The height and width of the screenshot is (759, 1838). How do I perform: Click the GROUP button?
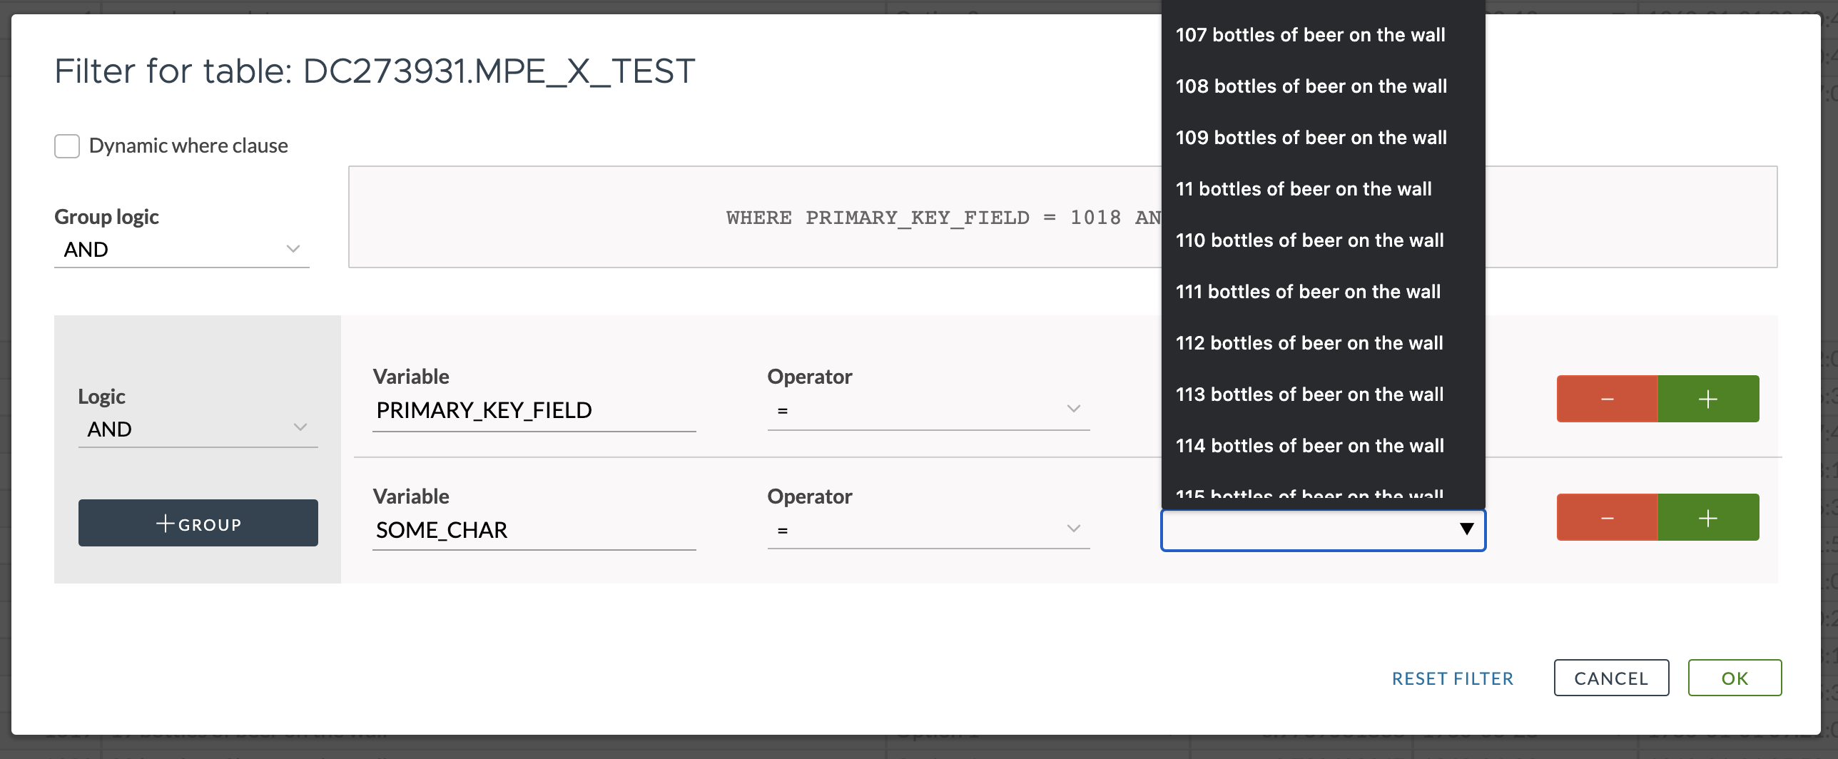point(198,523)
